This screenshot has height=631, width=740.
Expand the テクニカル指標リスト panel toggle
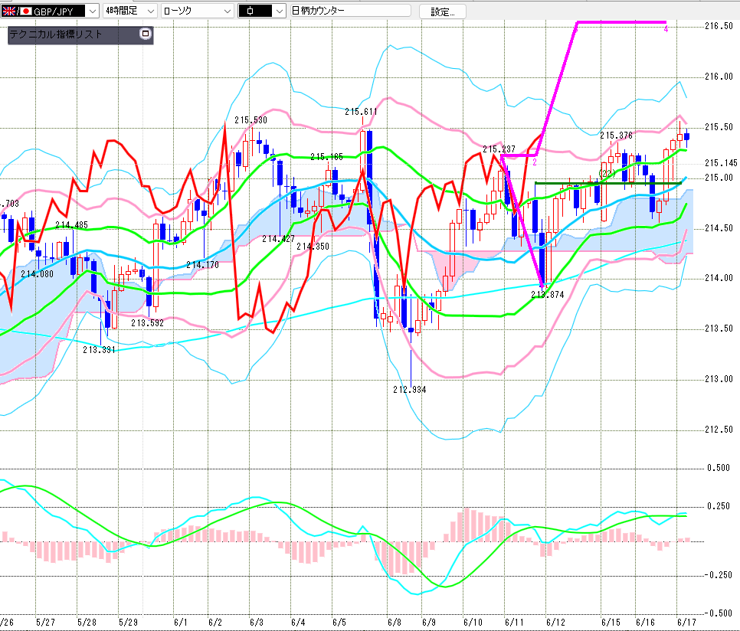pos(146,34)
